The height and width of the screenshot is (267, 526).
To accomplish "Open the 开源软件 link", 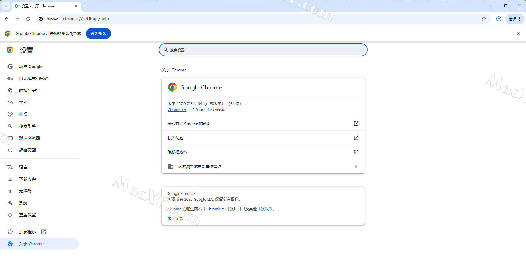I will coord(265,209).
